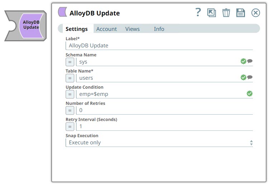Viewport: 269px width, 186px height.
Task: Click the purple snap icon in dialog header
Action: tap(63, 12)
